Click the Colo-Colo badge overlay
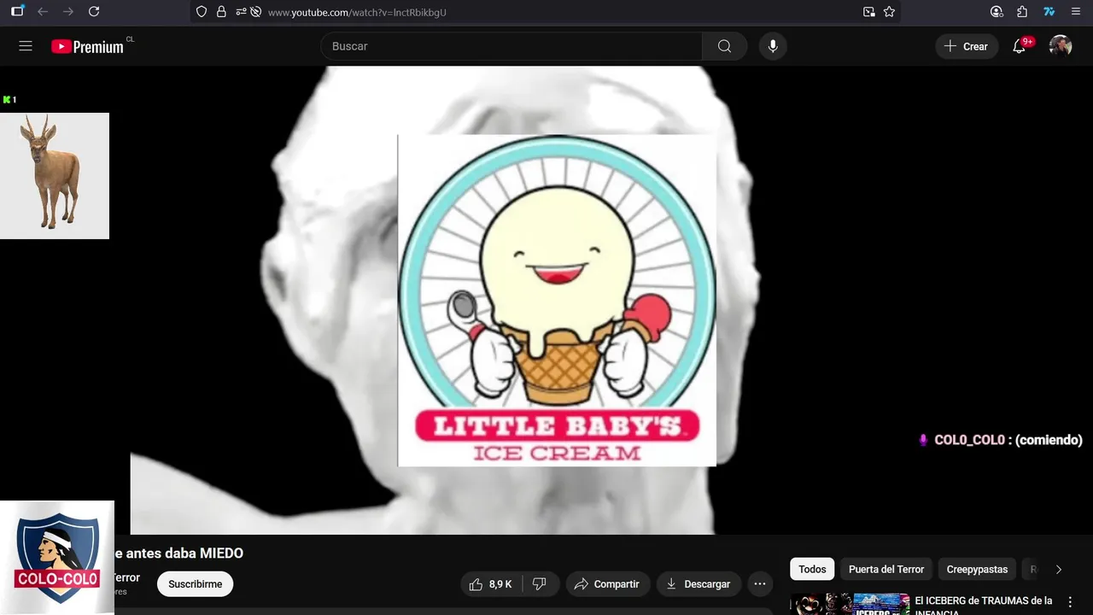The image size is (1093, 615). 57,558
